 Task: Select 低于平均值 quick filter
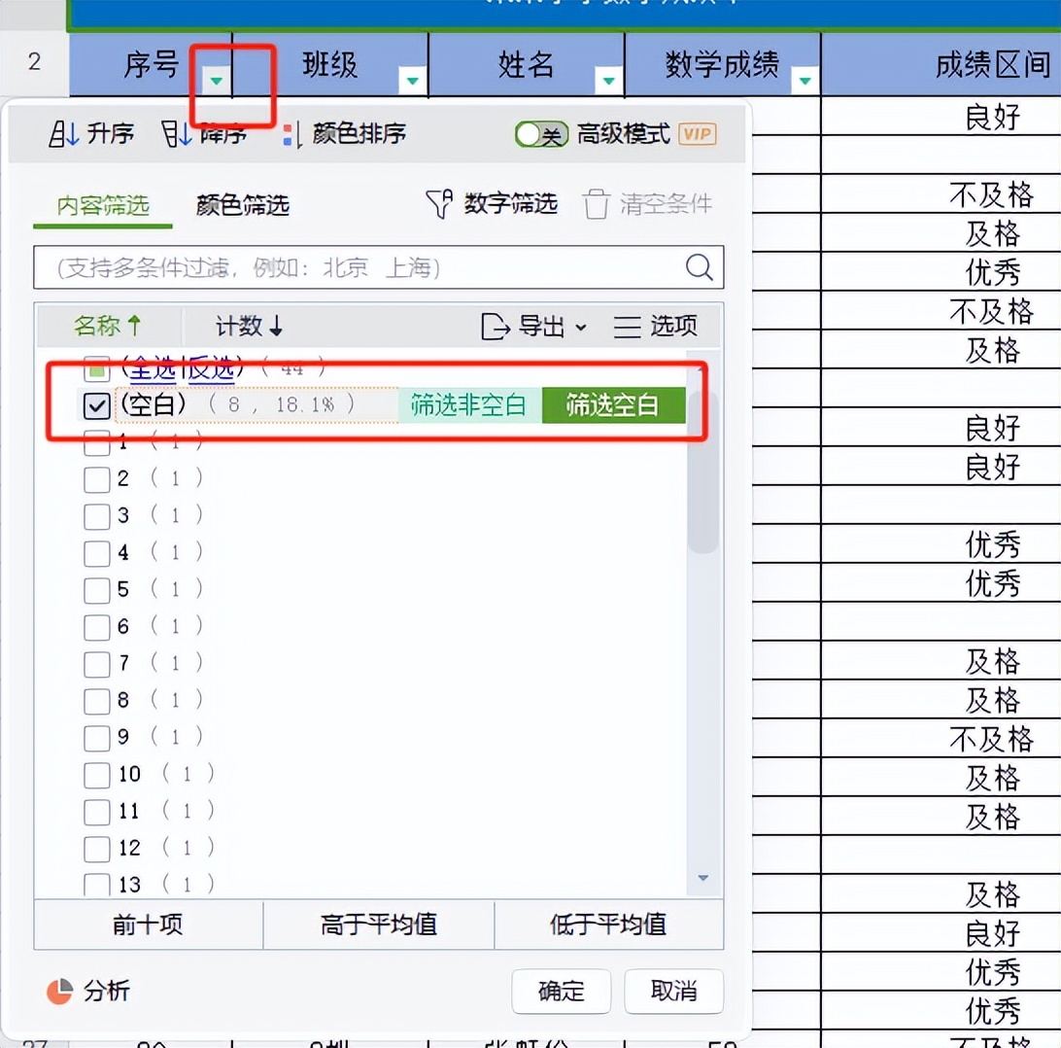pos(609,925)
